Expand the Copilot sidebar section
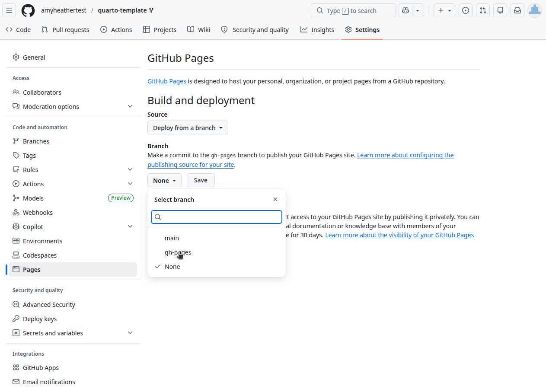 pyautogui.click(x=73, y=226)
